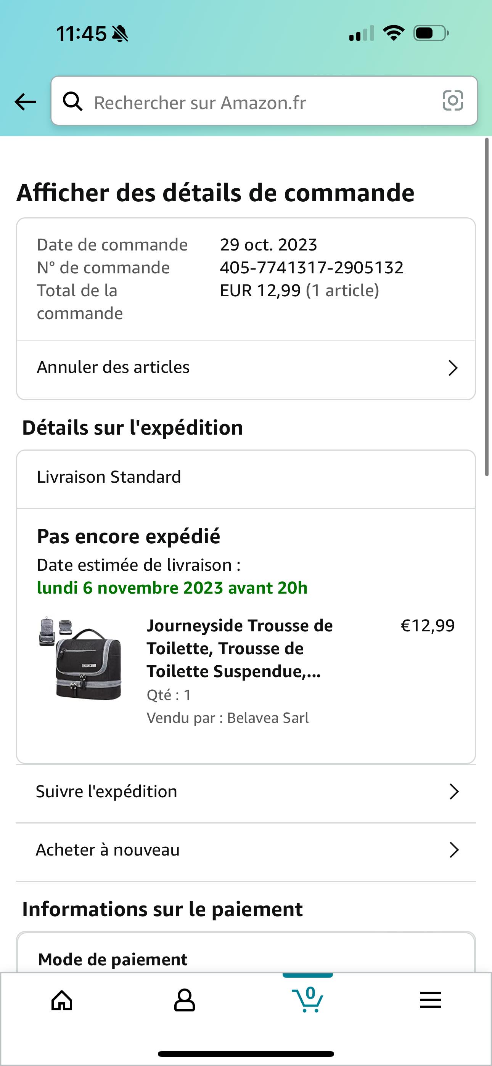Click the Rechercher sur Amazon.fr search field
The image size is (492, 1066).
pyautogui.click(x=257, y=102)
